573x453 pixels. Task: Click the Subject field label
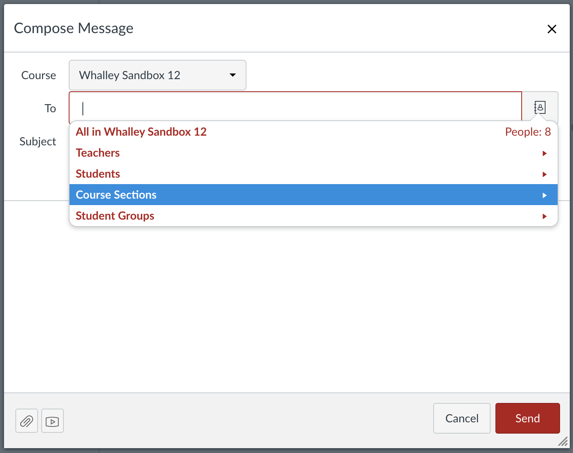38,141
